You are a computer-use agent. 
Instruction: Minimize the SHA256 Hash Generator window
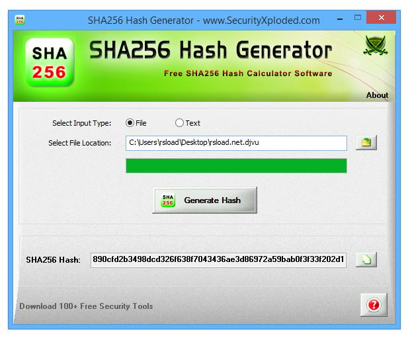(340, 19)
